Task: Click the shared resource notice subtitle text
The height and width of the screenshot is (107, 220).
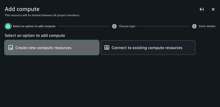Action: click(x=42, y=15)
